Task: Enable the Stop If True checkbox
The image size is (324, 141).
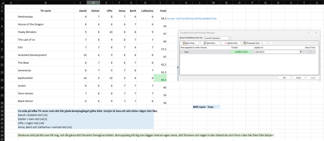Action: 310,52
